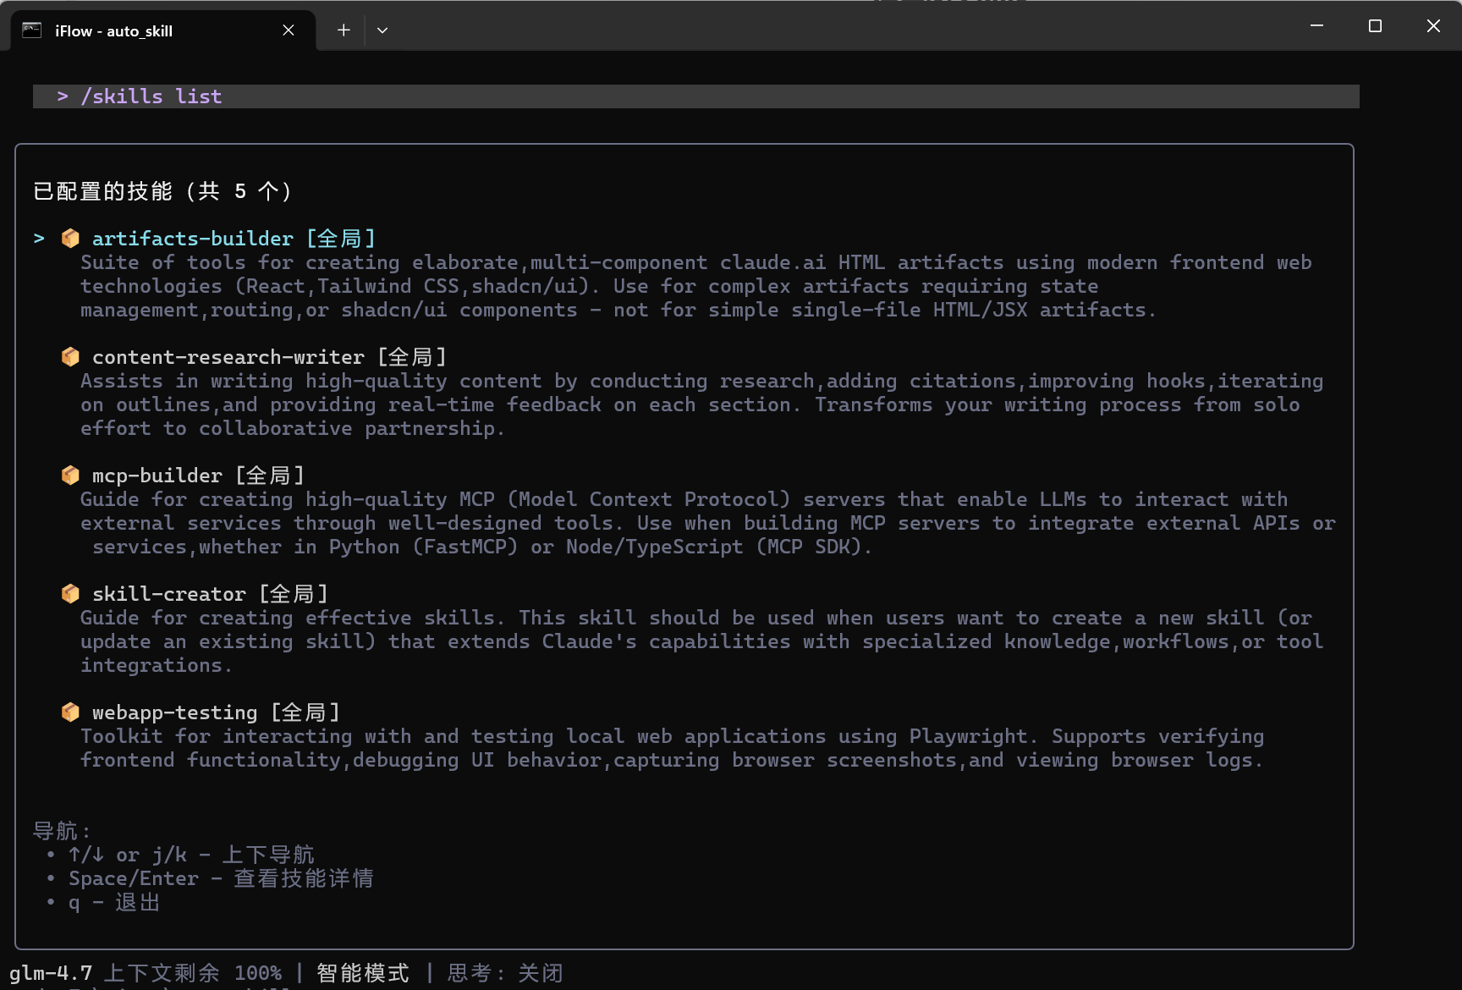This screenshot has height=990, width=1462.
Task: Click the 思考: 关闭 thinking status toggle
Action: 504,973
